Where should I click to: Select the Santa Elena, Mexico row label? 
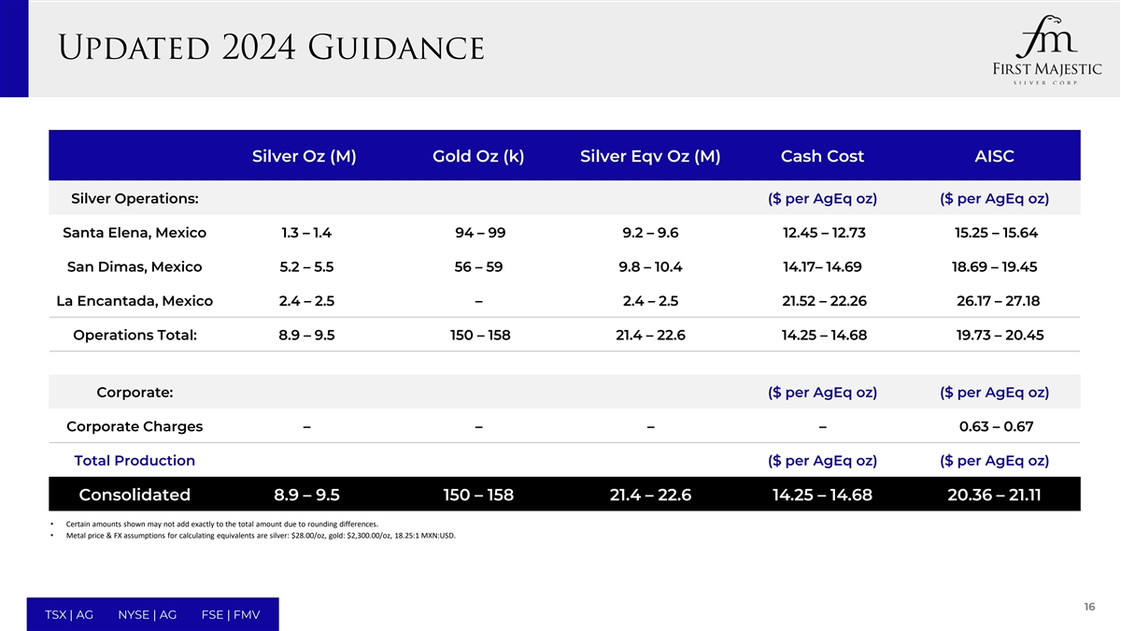pos(135,233)
